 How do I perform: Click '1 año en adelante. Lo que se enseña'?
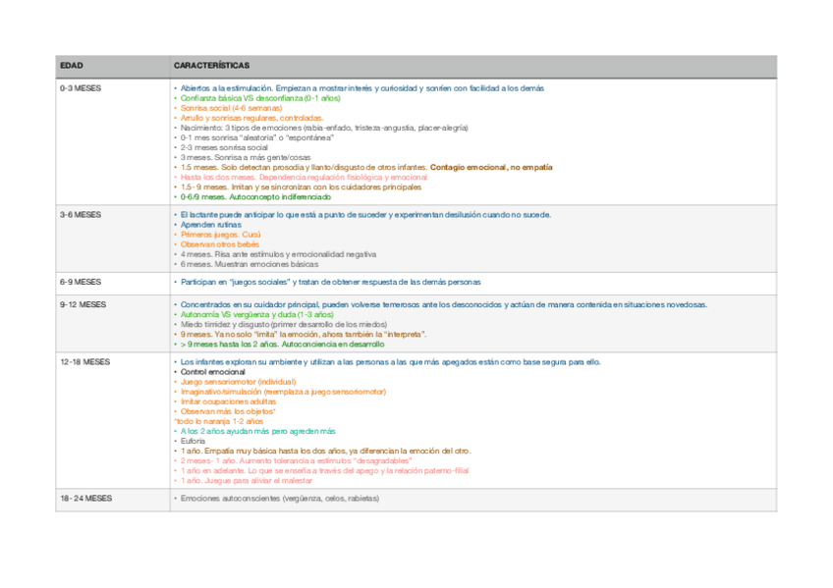tap(324, 471)
